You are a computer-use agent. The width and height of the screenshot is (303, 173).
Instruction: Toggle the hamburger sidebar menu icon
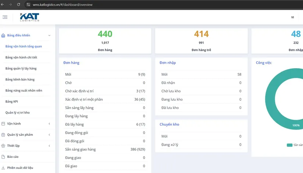tap(5, 17)
